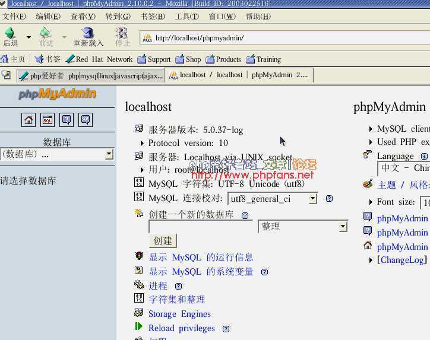
Task: Click the 创建 button
Action: click(x=163, y=241)
